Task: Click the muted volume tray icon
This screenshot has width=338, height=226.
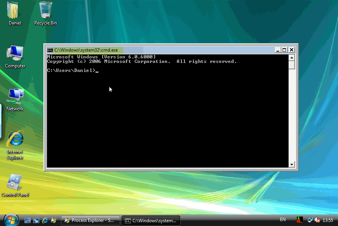Action: click(317, 220)
